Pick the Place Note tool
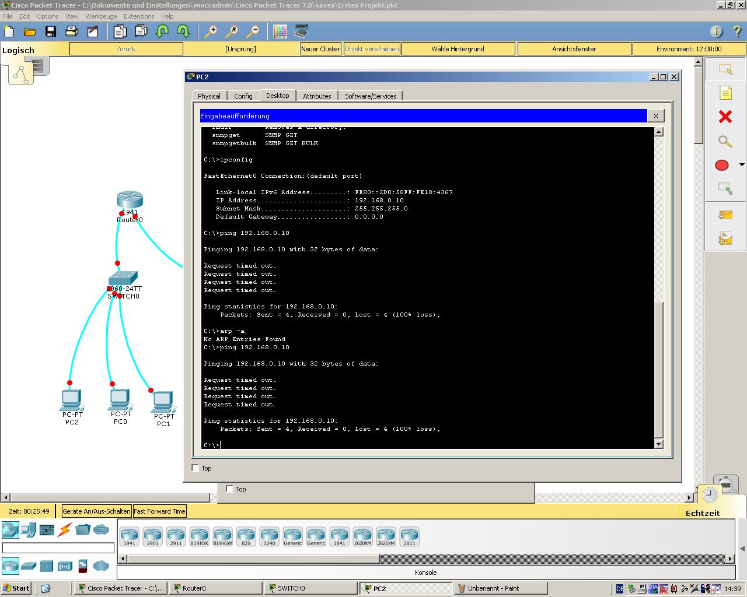 (725, 93)
